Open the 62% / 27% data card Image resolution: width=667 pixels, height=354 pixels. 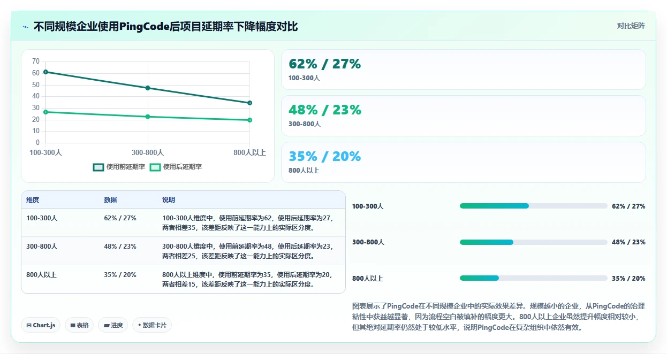pos(463,70)
